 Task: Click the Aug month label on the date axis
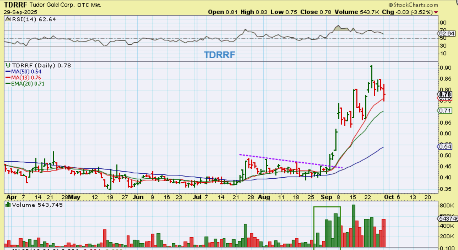tap(264, 197)
